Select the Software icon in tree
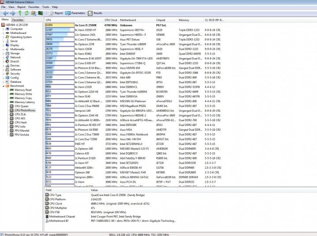This screenshot has width=317, height=236. coord(7,70)
